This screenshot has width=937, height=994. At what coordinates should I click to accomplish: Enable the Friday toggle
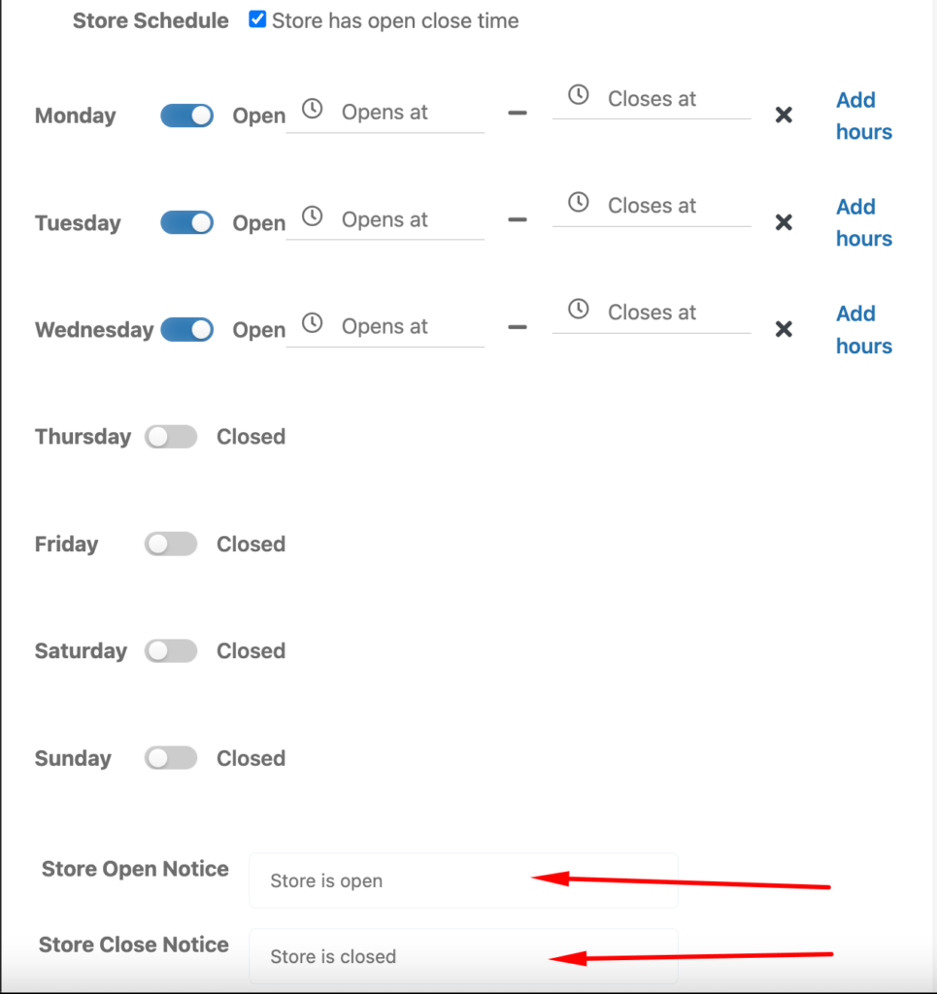pos(171,544)
